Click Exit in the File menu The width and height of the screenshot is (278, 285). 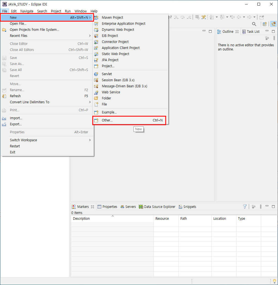[x=47, y=152]
